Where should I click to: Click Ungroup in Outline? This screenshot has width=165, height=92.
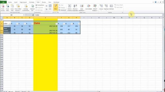pyautogui.click(x=106, y=7)
